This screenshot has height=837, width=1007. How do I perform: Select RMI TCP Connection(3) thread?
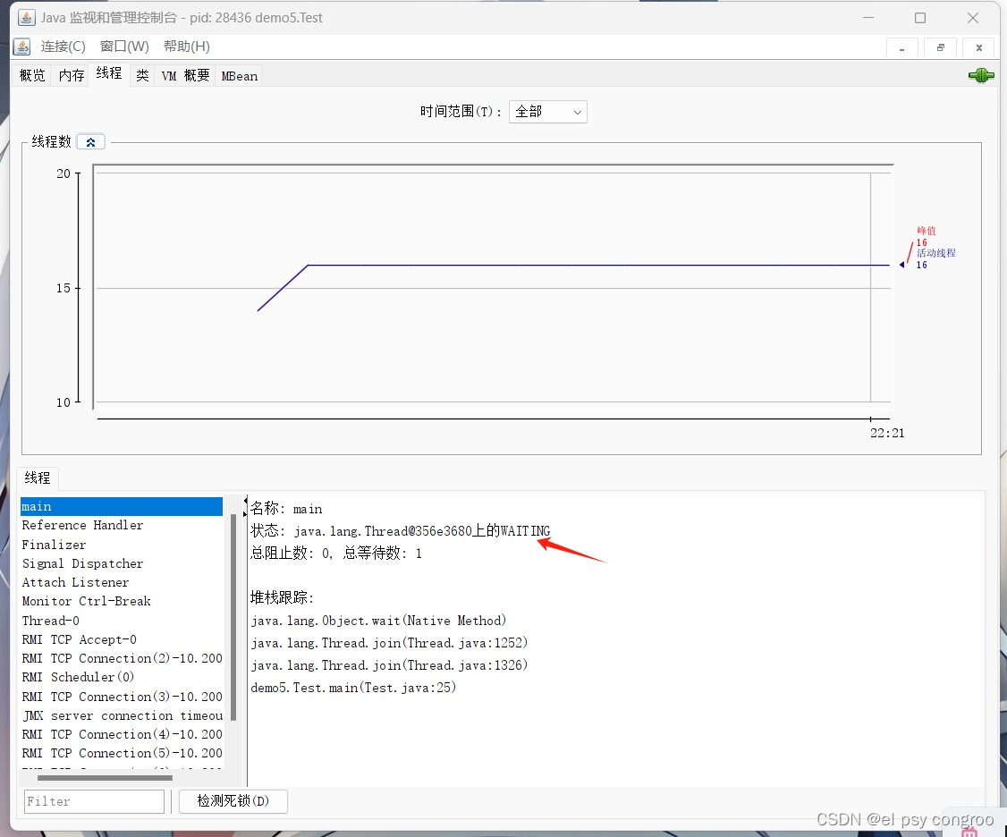pyautogui.click(x=122, y=697)
